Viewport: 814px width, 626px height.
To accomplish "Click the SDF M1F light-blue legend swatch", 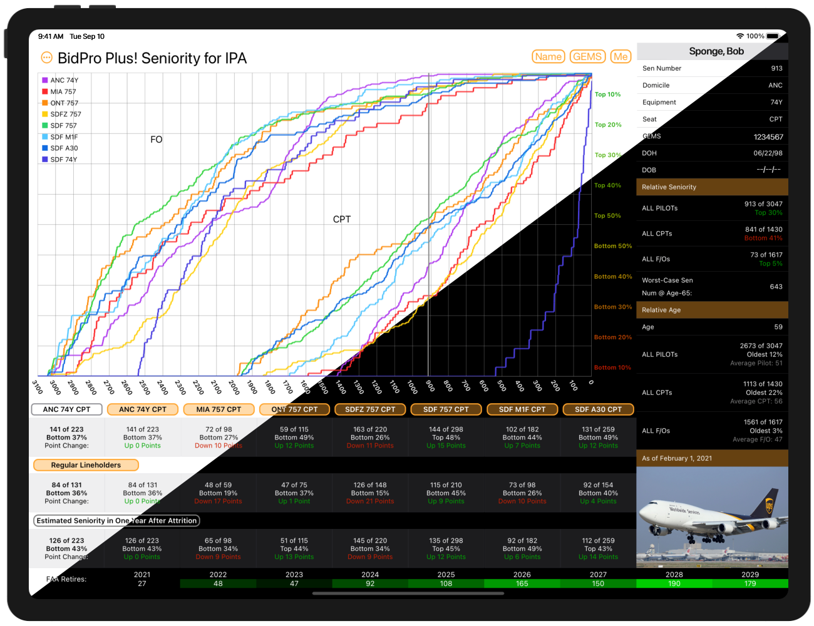I will [45, 136].
